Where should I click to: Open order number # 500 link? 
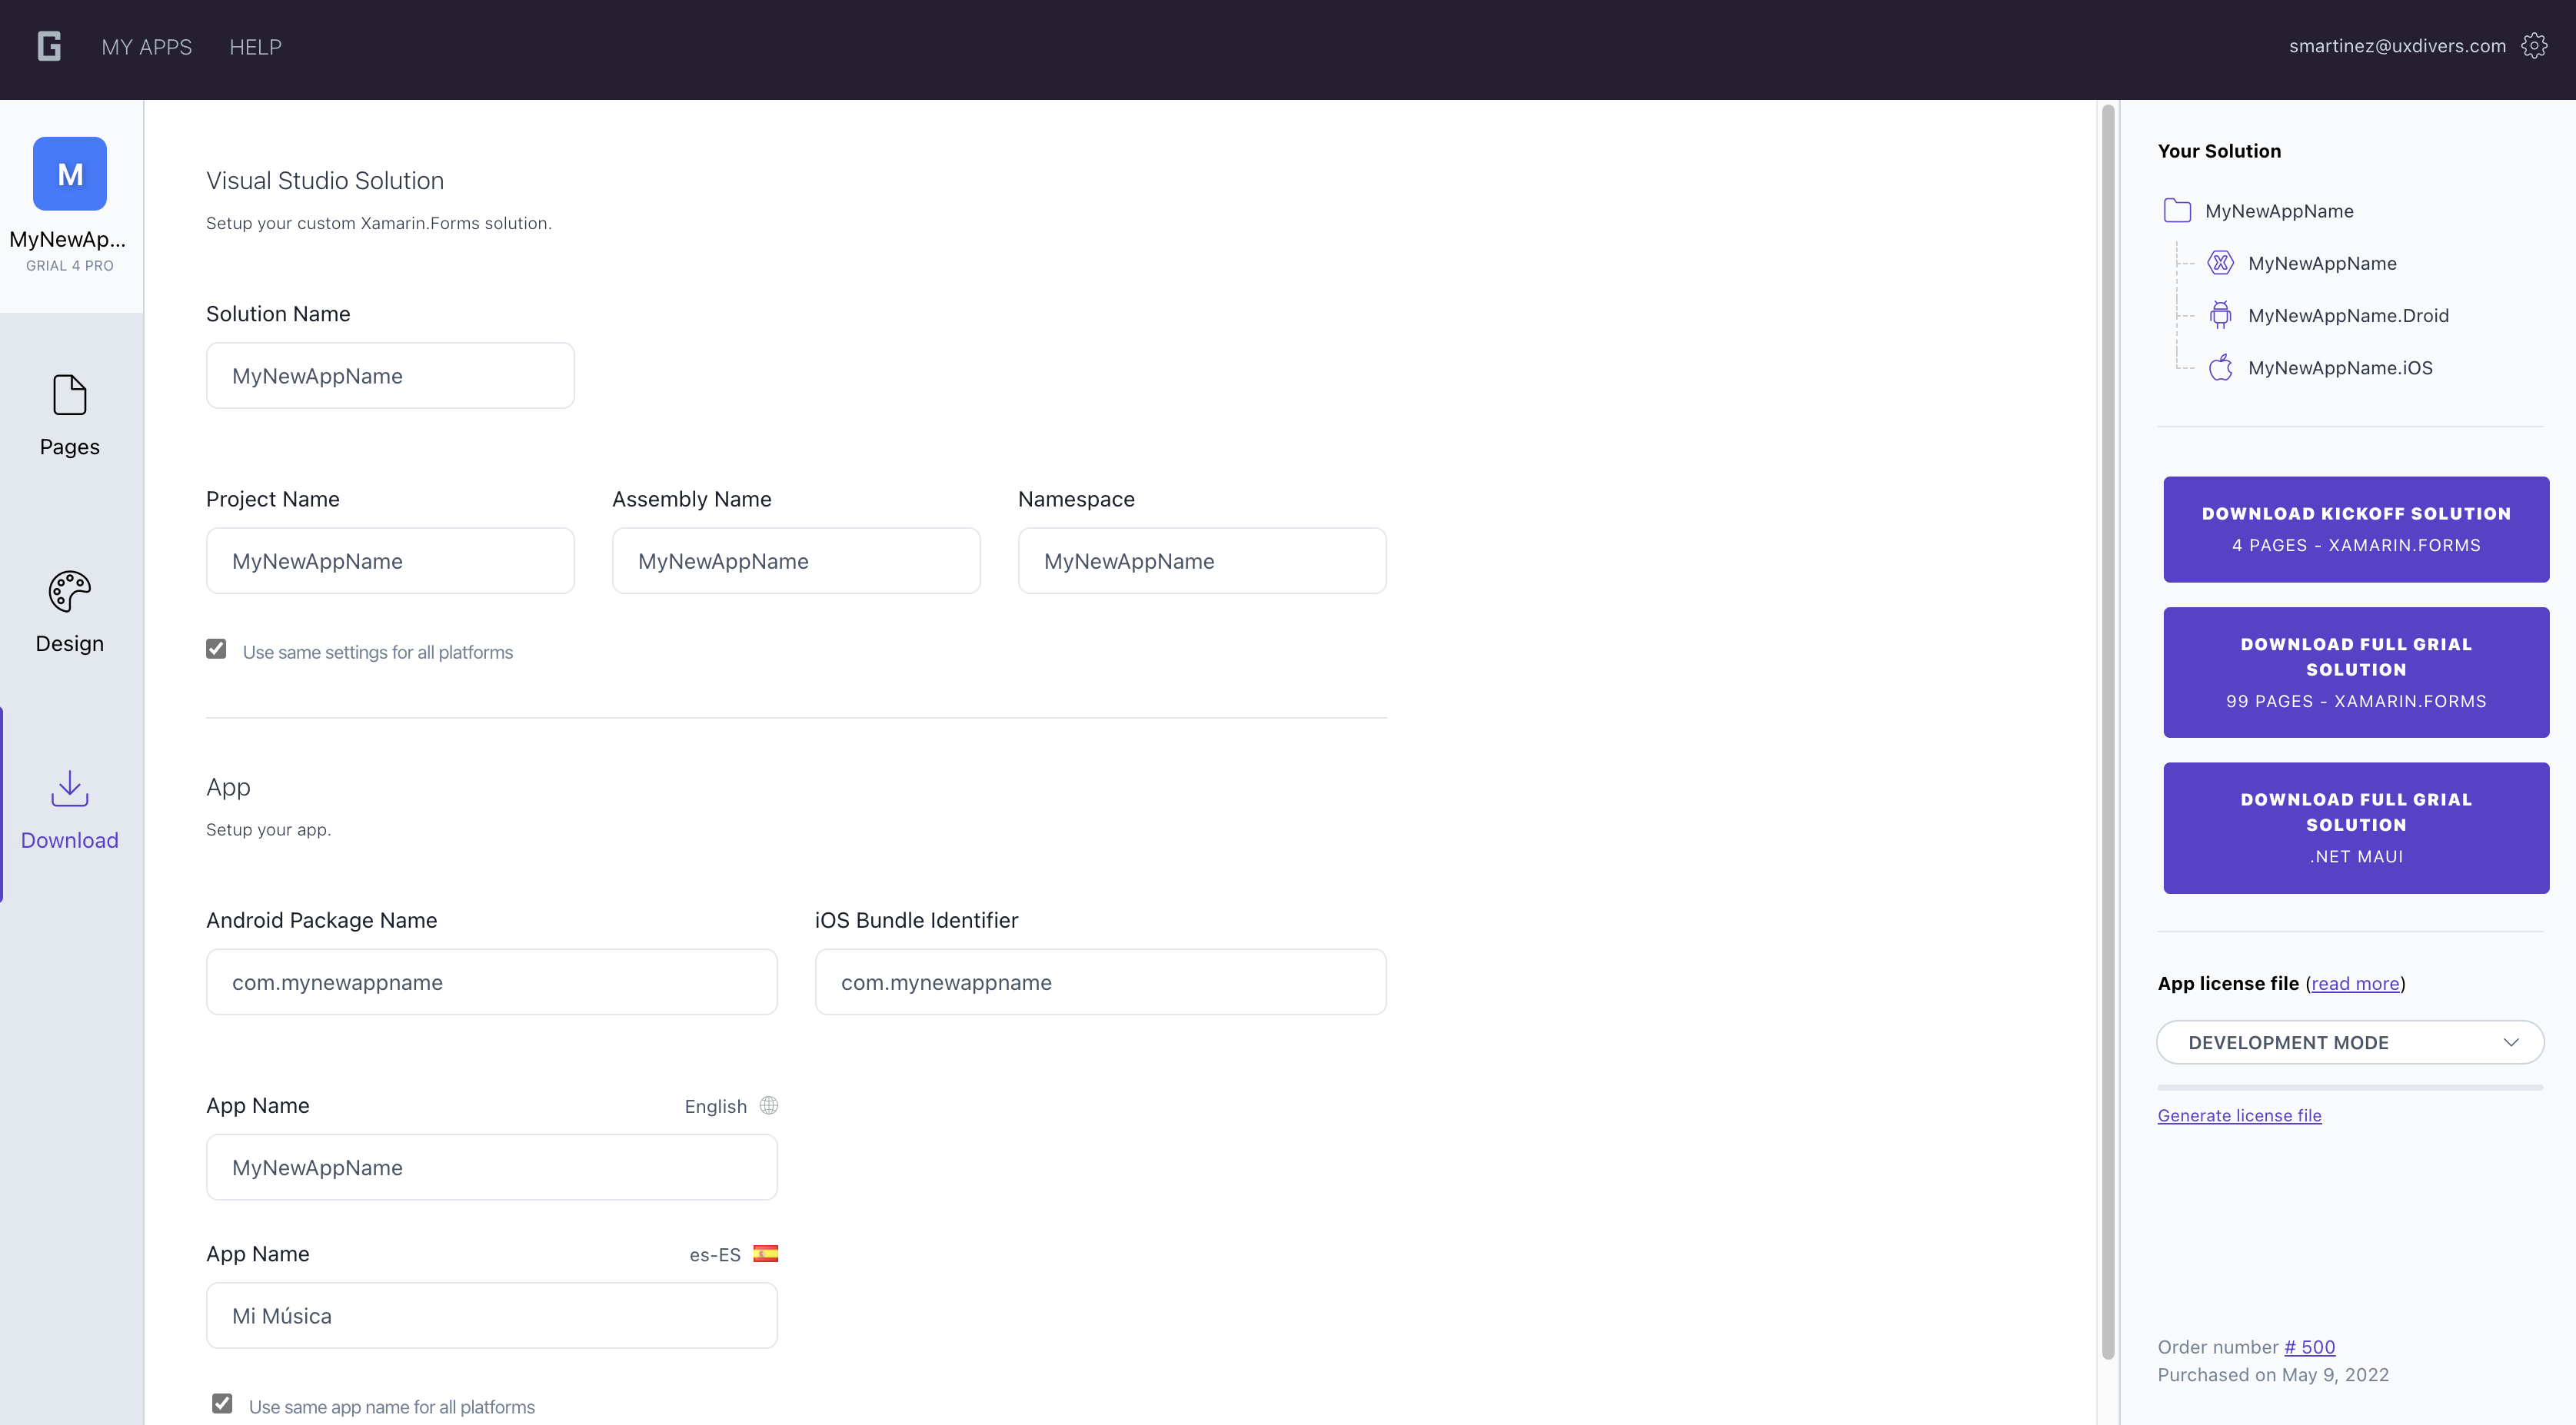pyautogui.click(x=2309, y=1347)
